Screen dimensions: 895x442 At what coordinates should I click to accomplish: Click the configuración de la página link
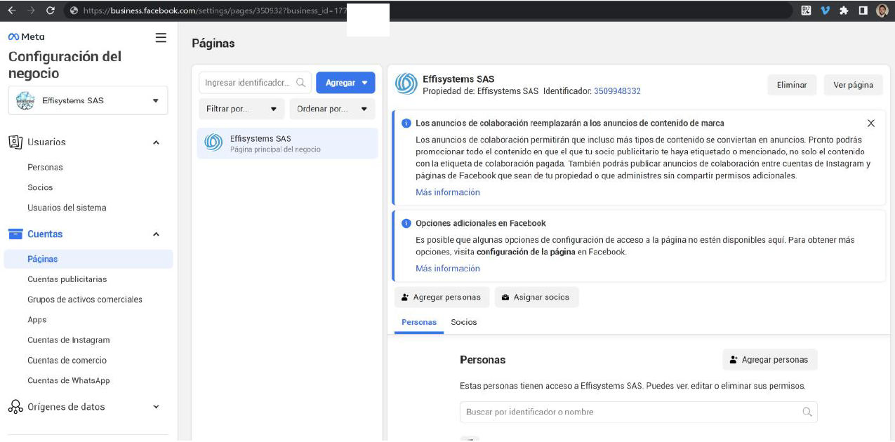526,252
